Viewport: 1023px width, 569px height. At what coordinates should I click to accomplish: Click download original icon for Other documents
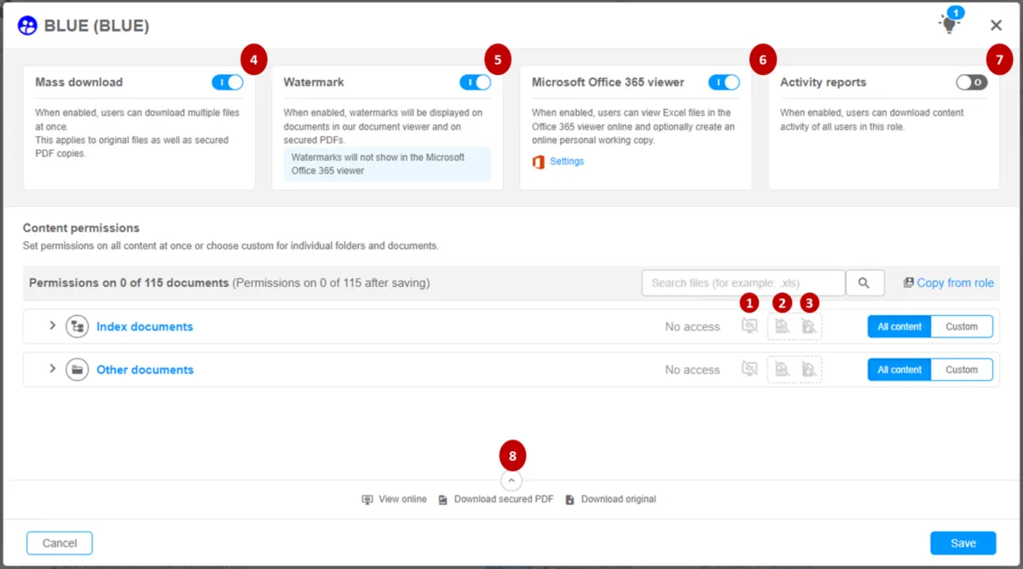point(808,369)
